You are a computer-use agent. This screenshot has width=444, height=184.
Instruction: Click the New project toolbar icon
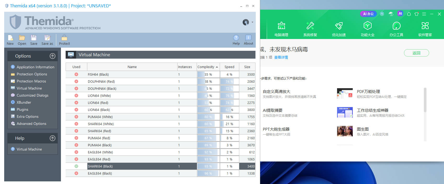[10, 38]
